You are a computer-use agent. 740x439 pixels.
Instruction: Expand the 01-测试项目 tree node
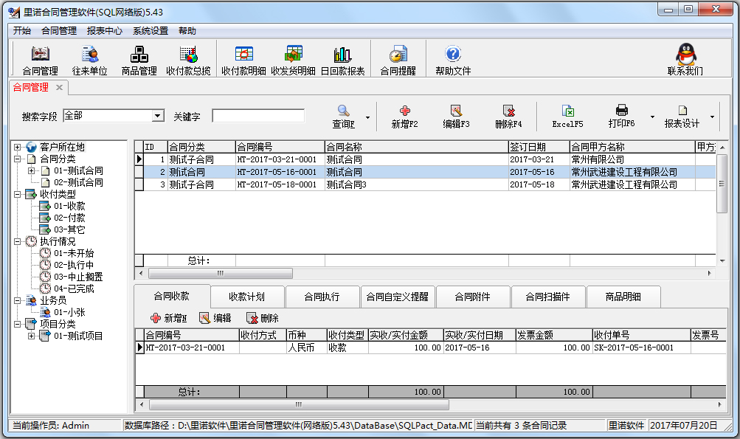coord(31,336)
